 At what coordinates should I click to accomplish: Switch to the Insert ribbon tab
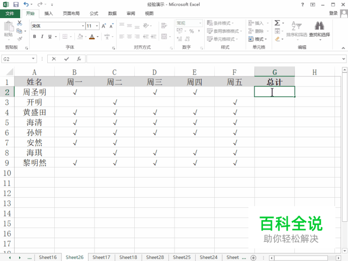(49, 14)
